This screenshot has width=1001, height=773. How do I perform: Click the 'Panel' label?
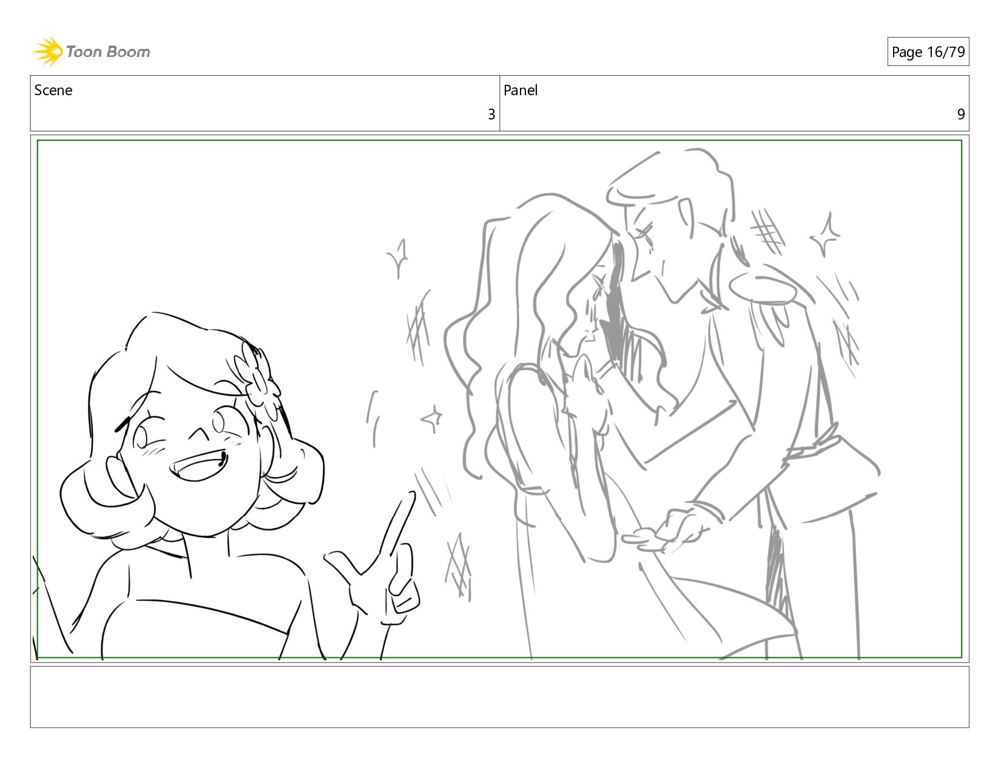521,90
